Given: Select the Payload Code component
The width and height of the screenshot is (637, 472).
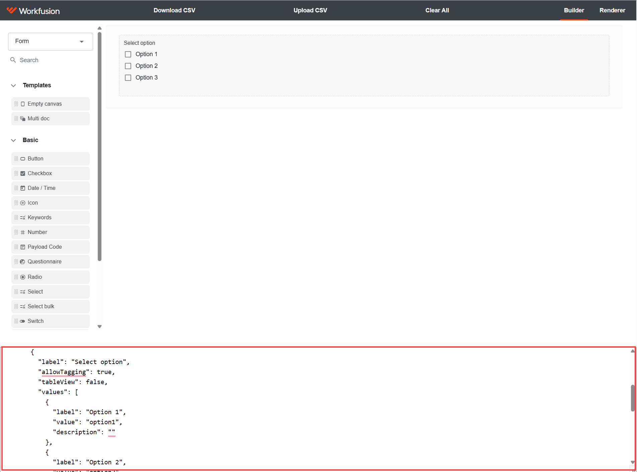Looking at the screenshot, I should (51, 247).
